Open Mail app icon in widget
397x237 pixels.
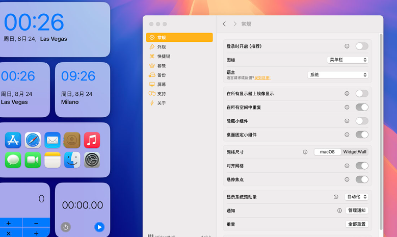52,140
